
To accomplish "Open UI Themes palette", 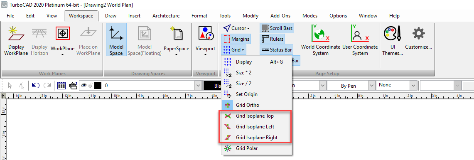I will (x=392, y=39).
